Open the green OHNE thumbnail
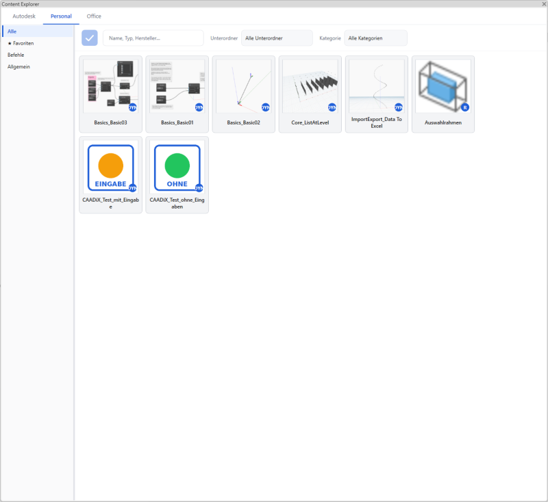The height and width of the screenshot is (502, 548). (177, 167)
